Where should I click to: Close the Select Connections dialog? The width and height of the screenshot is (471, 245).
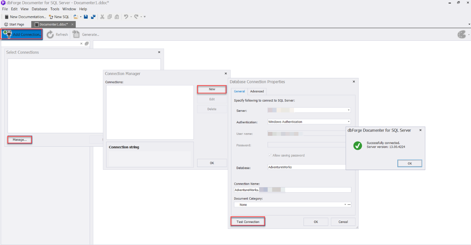(x=159, y=52)
